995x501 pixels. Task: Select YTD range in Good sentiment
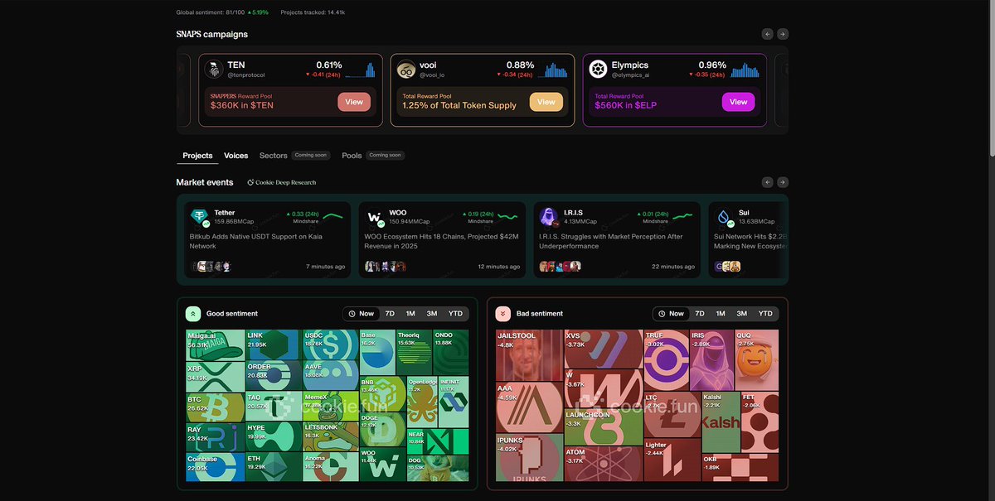click(x=455, y=314)
